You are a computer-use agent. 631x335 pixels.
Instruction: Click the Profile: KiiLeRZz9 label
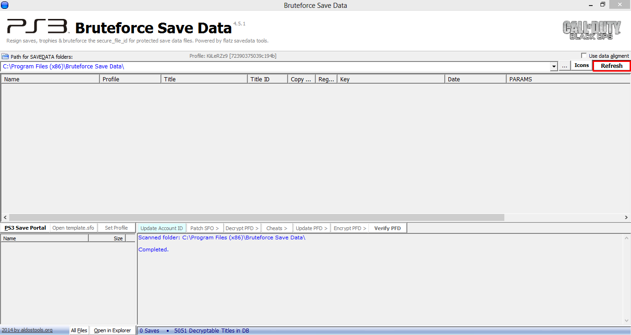pyautogui.click(x=233, y=56)
